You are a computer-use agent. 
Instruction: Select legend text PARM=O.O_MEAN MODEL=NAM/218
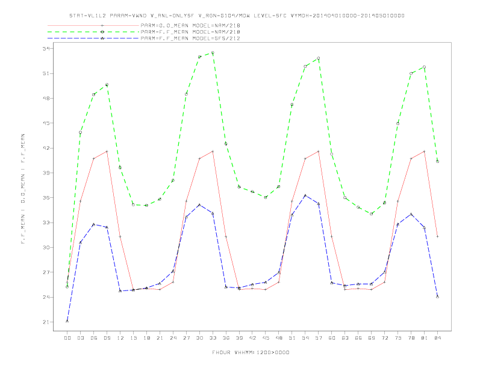tap(190, 25)
